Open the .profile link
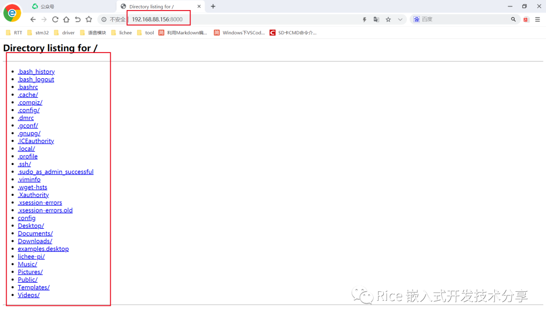Image resolution: width=546 pixels, height=320 pixels. point(27,156)
